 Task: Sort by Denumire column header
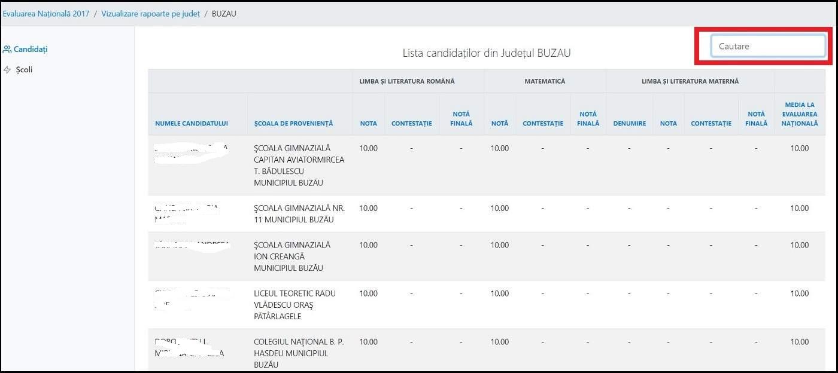click(x=629, y=124)
